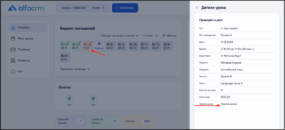The width and height of the screenshot is (285, 130).
Task: Select the Вт 07.01 lesson tile
Action: pos(168,46)
